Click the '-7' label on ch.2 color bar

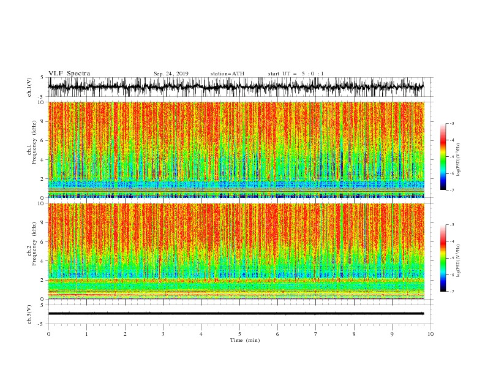pyautogui.click(x=451, y=292)
